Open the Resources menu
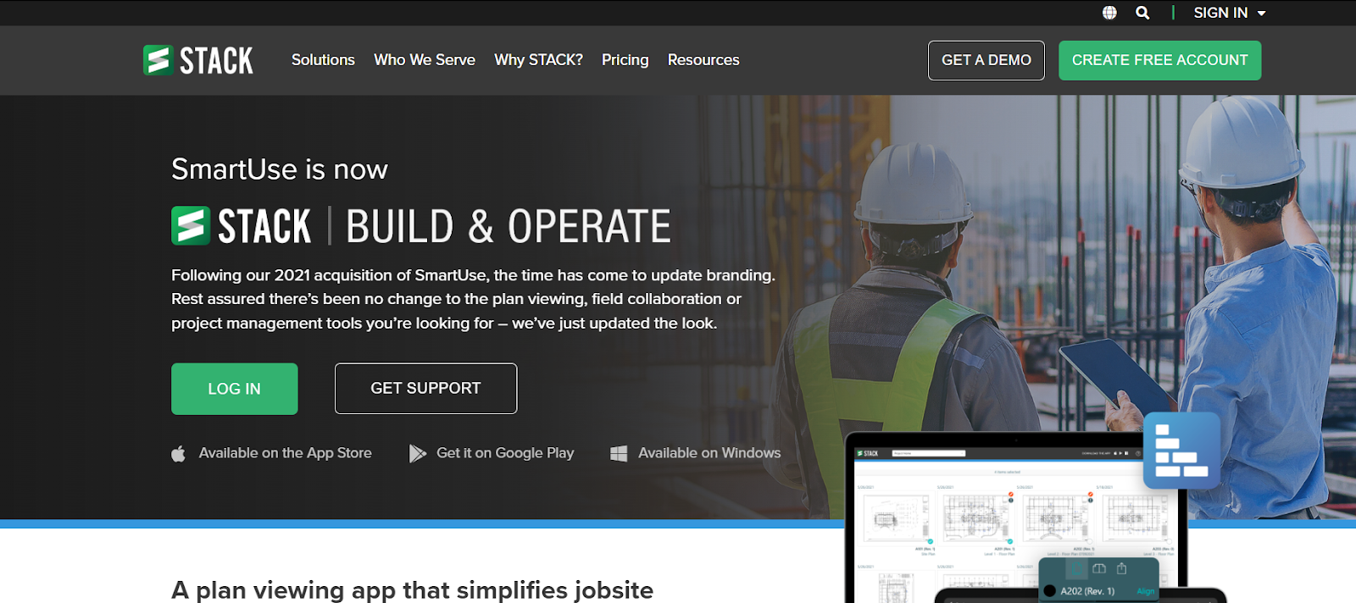Viewport: 1356px width, 603px height. click(703, 60)
